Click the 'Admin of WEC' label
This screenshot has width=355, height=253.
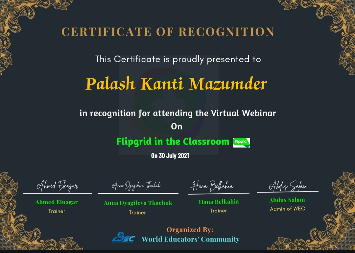coord(288,209)
